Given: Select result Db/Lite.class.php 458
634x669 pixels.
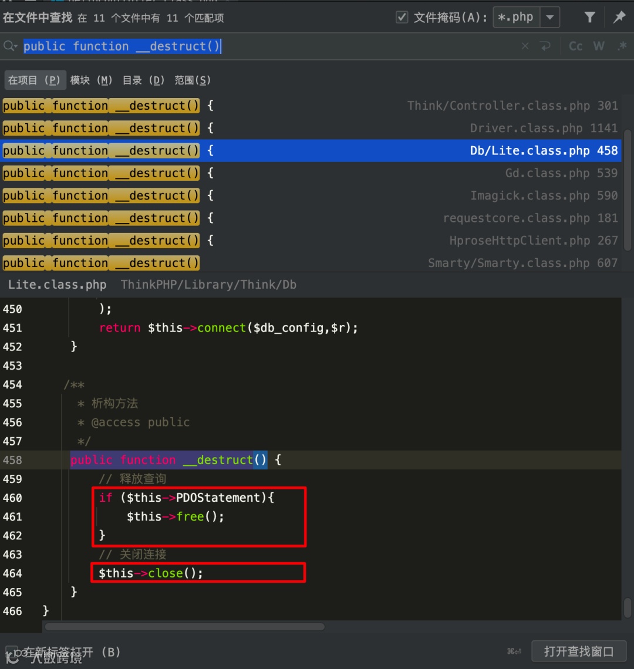Looking at the screenshot, I should 311,150.
